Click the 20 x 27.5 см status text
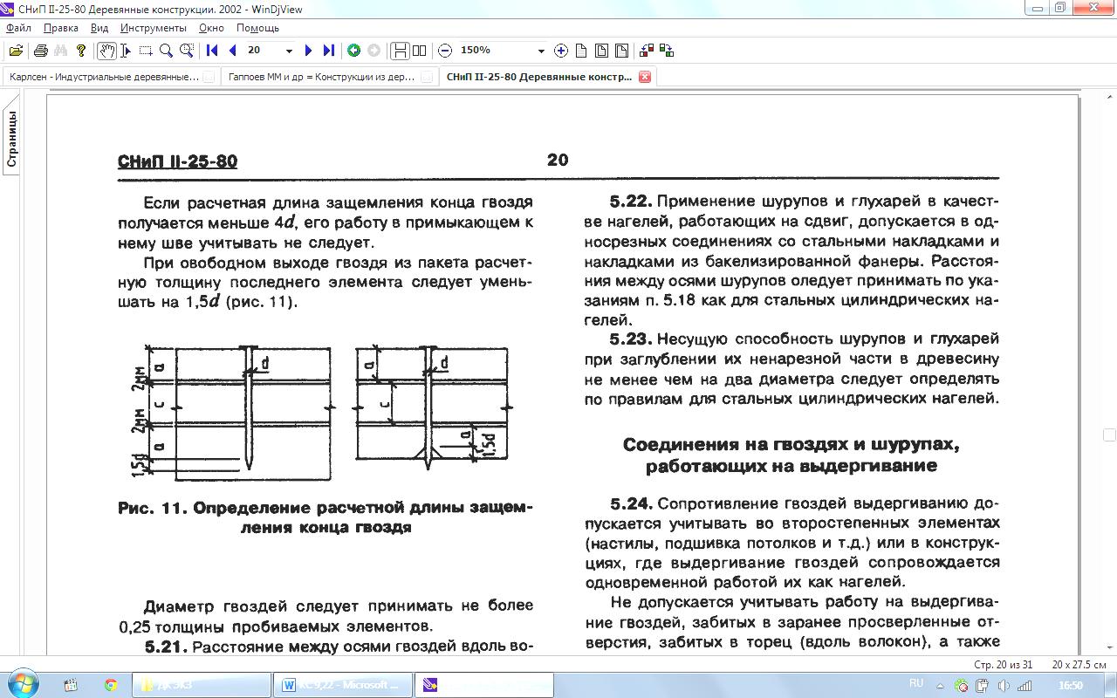Viewport: 1117px width, 698px height. (1079, 664)
